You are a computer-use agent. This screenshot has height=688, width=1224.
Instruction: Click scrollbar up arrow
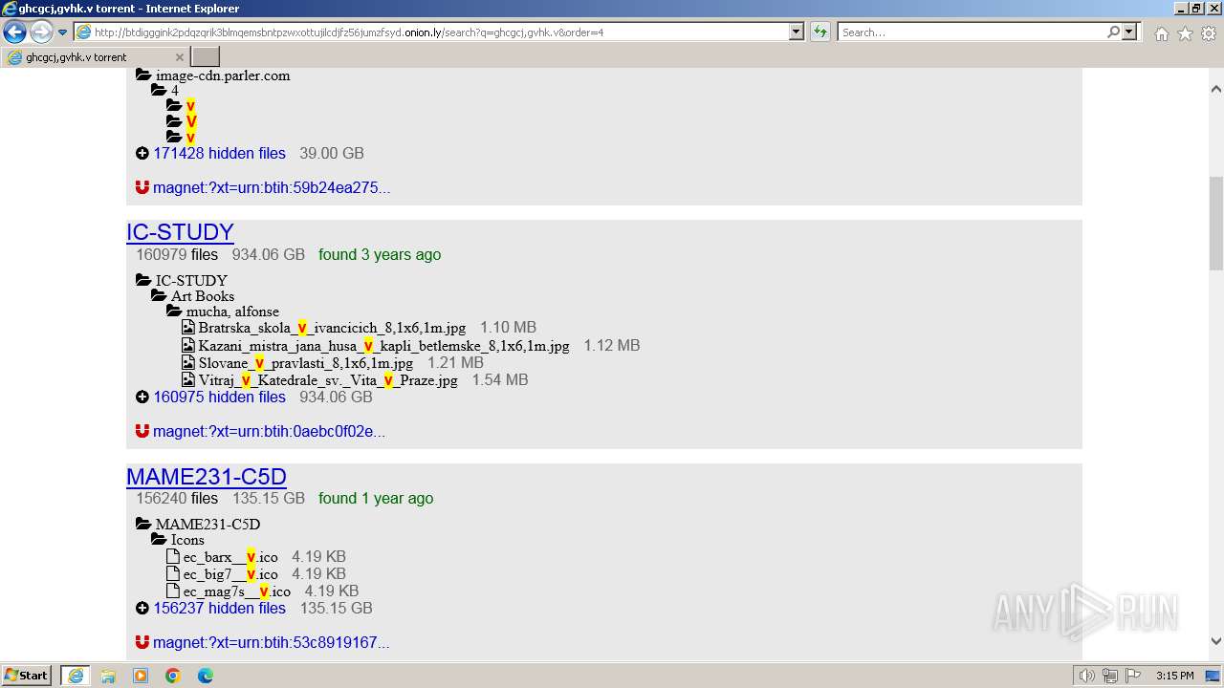1215,89
